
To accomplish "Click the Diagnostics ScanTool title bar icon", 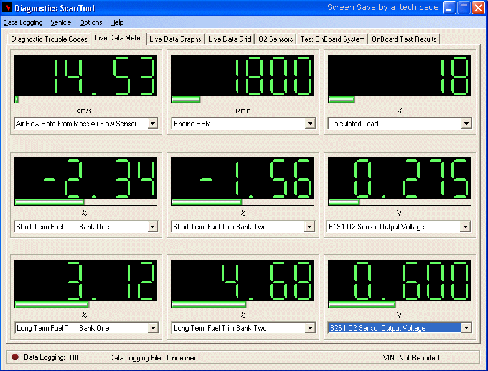I will tap(7, 8).
